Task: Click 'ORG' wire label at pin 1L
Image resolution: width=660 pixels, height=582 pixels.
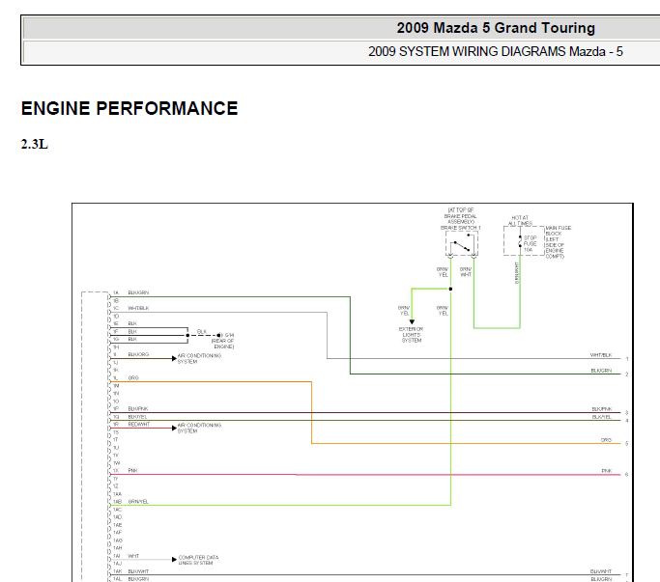Action: pyautogui.click(x=133, y=378)
